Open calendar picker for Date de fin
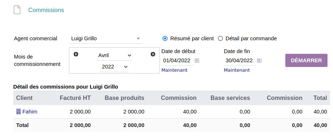 point(259,61)
